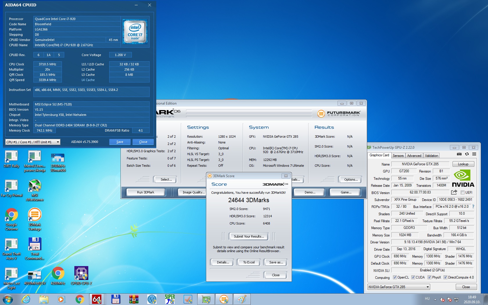This screenshot has width=488, height=305.
Task: Click BIOS version share/export icon
Action: pos(454,192)
